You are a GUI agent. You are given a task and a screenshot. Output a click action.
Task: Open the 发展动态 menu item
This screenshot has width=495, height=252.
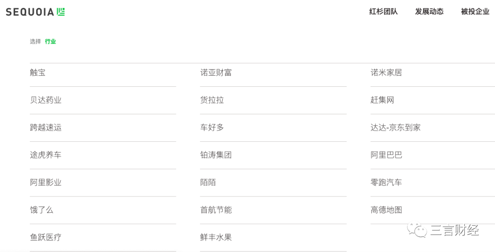point(429,11)
